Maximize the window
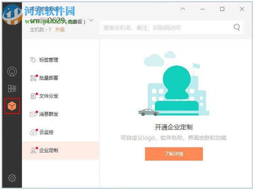 [222, 9]
